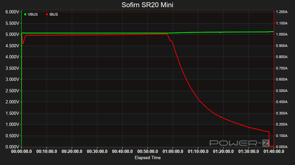
Task: Click the 01:20:00.0 time axis label
Action: coord(223,152)
